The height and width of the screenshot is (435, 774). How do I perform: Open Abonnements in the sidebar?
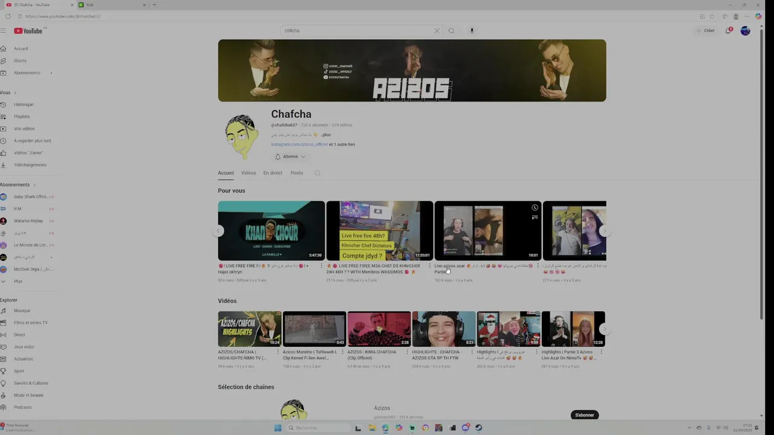click(27, 72)
